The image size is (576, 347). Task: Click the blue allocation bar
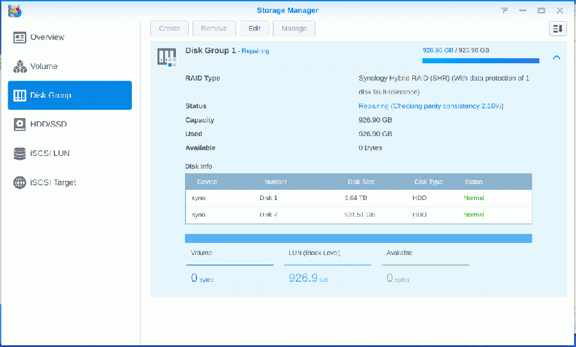point(358,238)
